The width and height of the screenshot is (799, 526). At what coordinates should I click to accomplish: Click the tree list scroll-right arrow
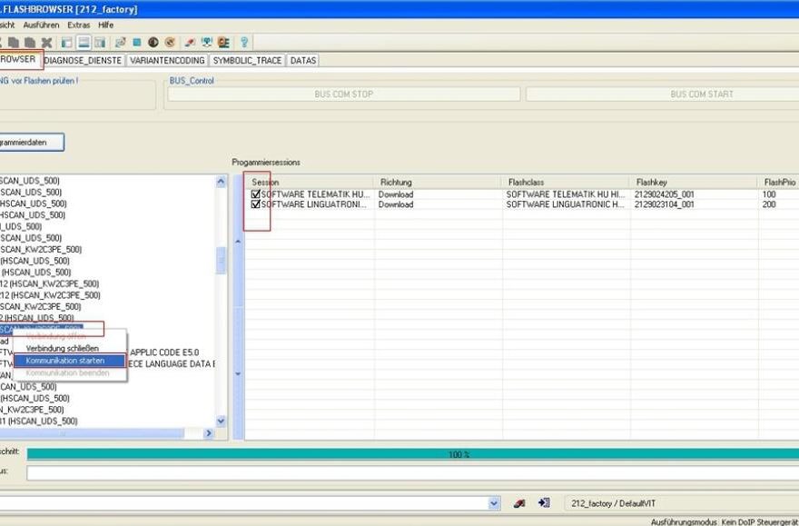tap(209, 433)
